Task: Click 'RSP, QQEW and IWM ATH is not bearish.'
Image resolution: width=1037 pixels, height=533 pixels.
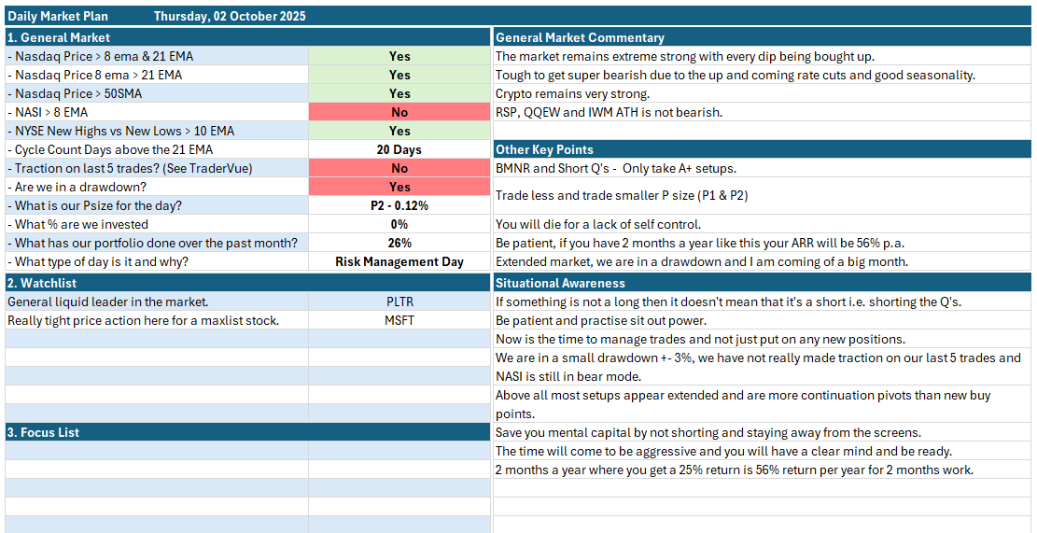Action: [763, 112]
